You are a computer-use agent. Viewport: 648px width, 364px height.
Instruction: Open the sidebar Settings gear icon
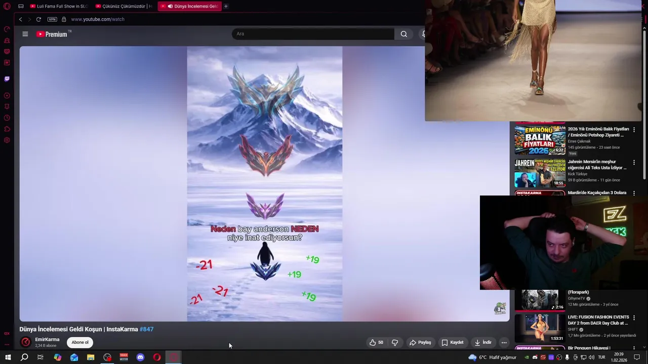pyautogui.click(x=7, y=140)
